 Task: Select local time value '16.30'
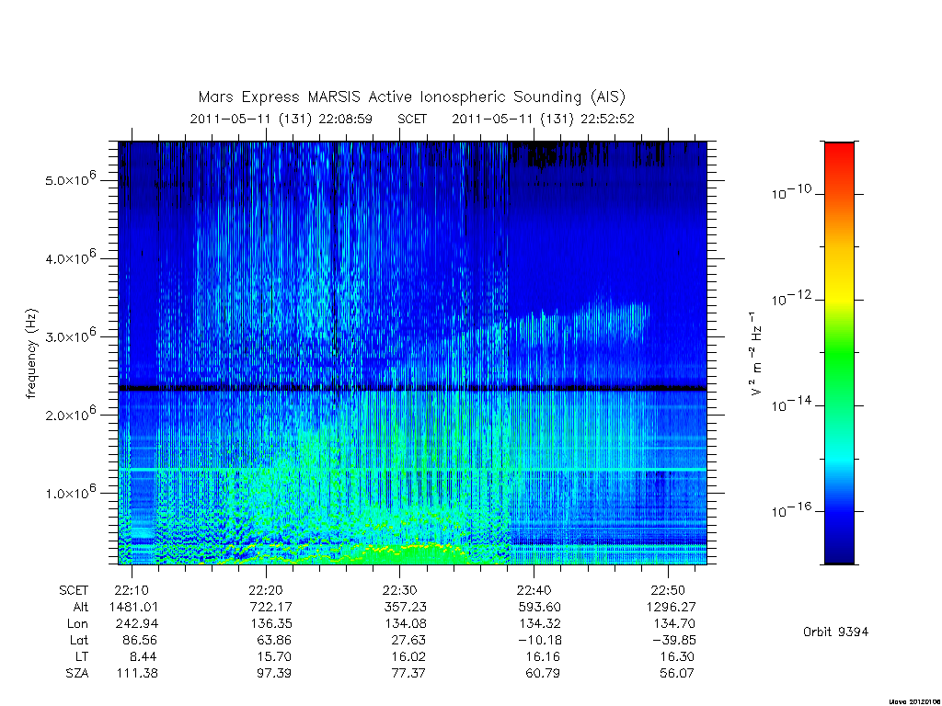coord(677,656)
